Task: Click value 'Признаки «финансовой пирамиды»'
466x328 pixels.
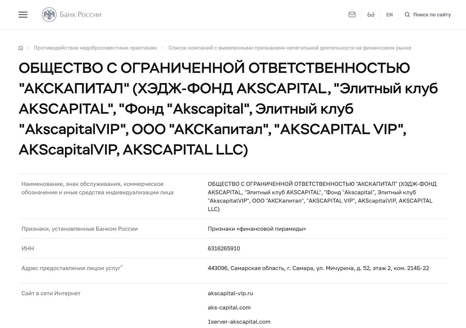Action: [257, 229]
